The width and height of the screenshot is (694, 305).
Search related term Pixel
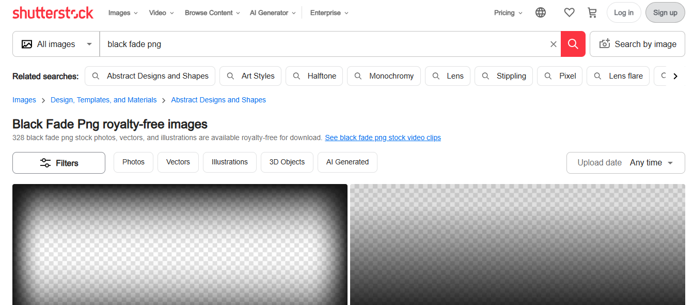[x=560, y=76]
